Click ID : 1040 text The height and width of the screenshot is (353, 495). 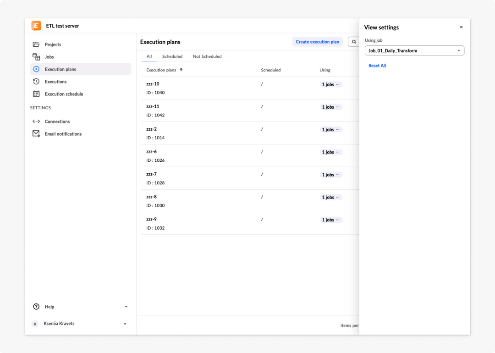click(x=155, y=93)
